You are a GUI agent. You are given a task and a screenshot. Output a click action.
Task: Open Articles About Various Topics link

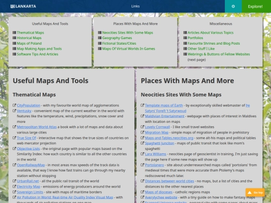click(x=210, y=33)
